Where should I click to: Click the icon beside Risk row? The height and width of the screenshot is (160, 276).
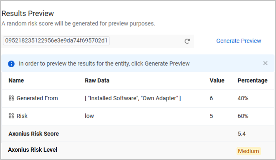coord(12,116)
